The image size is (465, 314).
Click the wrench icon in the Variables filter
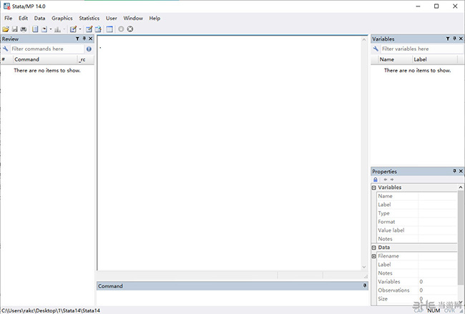[x=376, y=49]
